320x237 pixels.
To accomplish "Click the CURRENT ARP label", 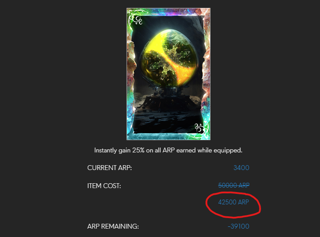I will point(110,168).
